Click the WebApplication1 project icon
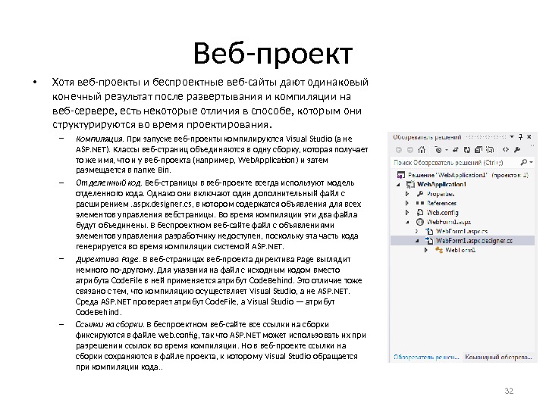The width and height of the screenshot is (546, 409). tap(410, 184)
